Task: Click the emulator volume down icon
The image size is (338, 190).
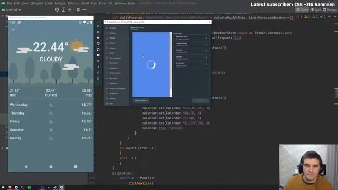Action: click(x=98, y=37)
